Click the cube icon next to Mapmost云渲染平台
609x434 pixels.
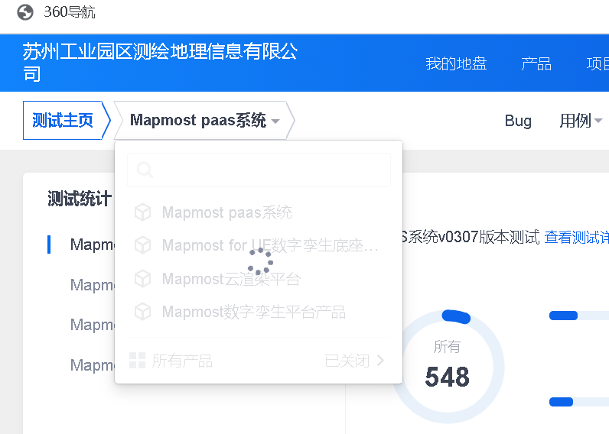[142, 279]
